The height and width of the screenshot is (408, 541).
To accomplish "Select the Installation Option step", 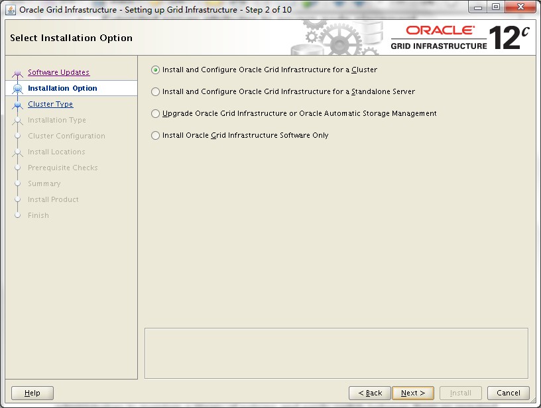I will (x=62, y=88).
